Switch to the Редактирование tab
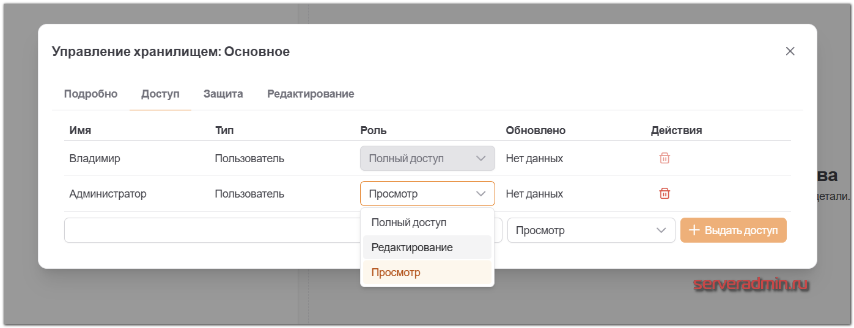 click(x=311, y=94)
